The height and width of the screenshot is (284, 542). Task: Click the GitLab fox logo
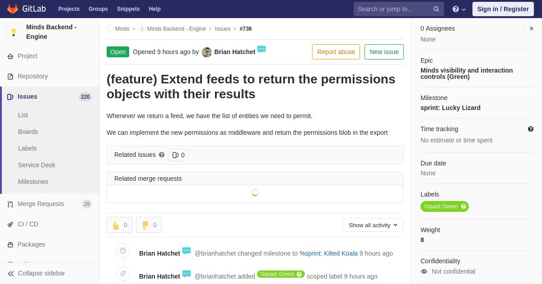[x=13, y=9]
